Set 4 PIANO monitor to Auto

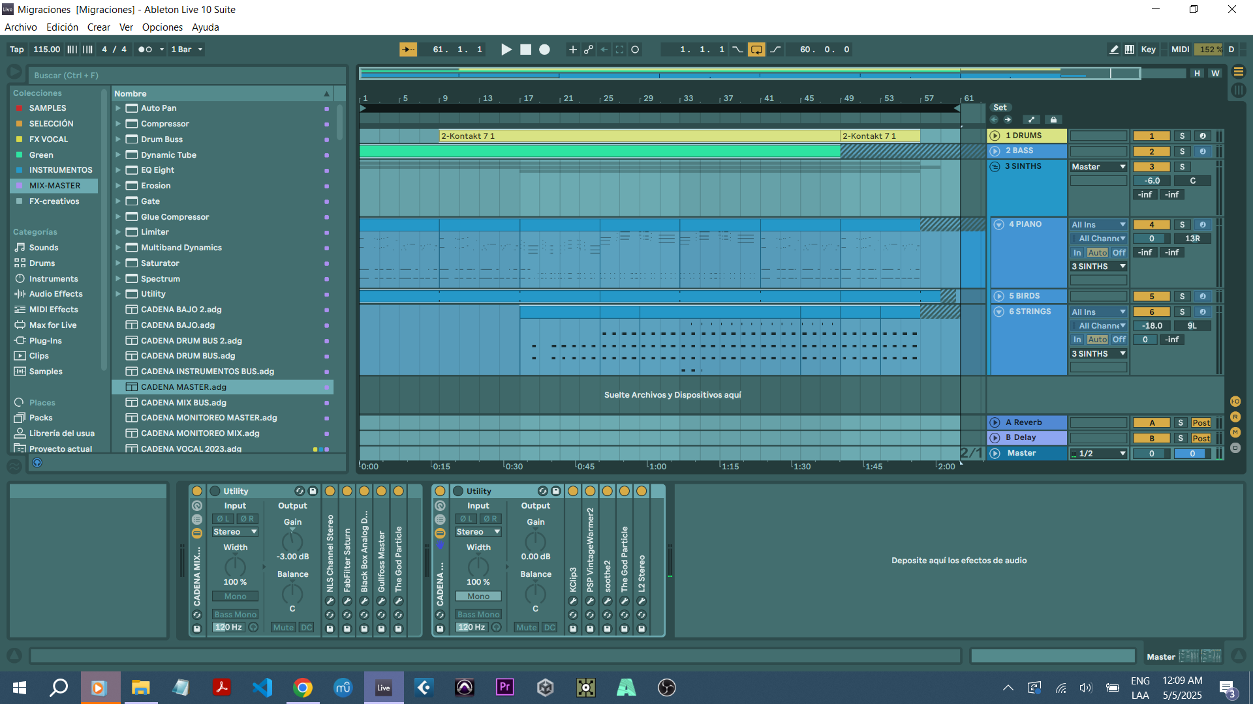[x=1097, y=253]
